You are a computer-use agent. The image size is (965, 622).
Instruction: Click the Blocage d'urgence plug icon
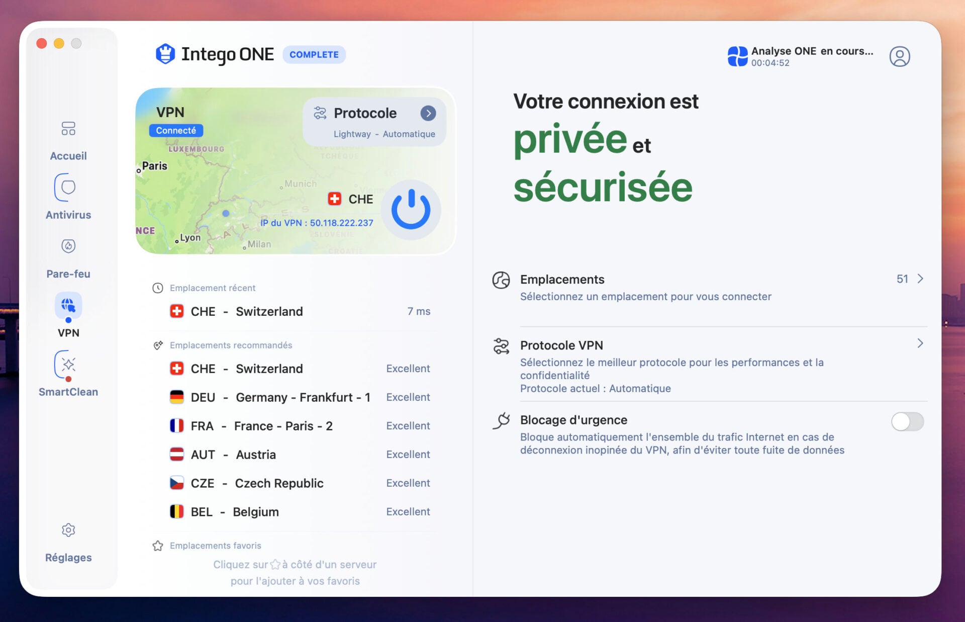501,421
